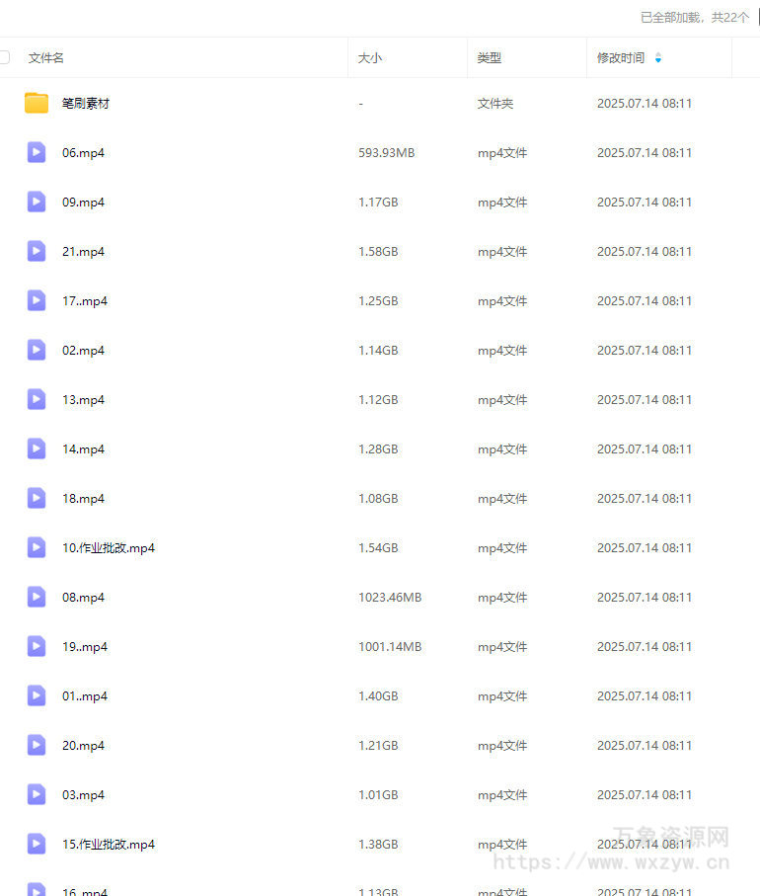This screenshot has height=896, width=760.
Task: Sort list by 类型 column header
Action: pyautogui.click(x=489, y=58)
